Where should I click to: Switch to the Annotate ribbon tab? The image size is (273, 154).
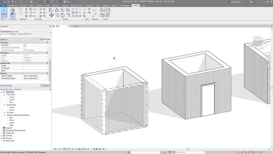point(55,6)
